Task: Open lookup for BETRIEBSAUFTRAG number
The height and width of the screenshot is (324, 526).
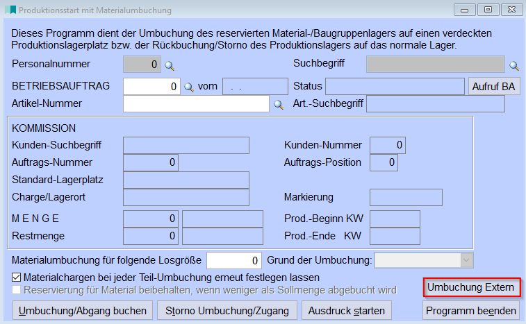Action: coord(188,87)
